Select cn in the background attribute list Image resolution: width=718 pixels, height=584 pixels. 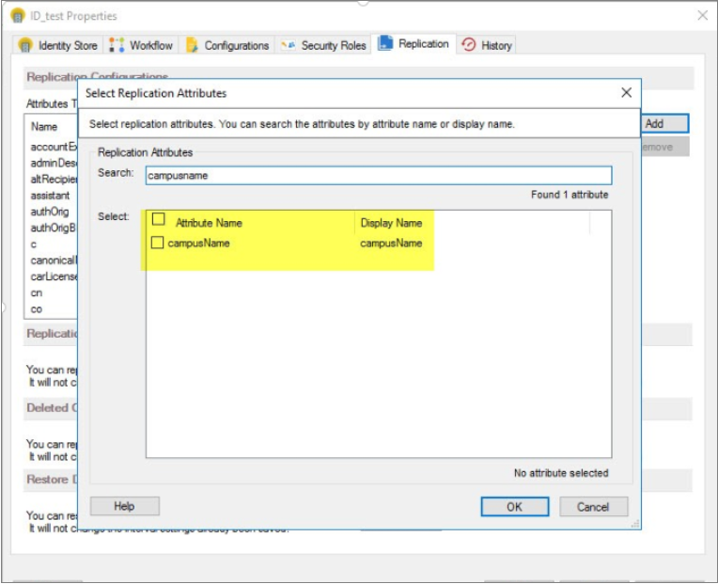[x=36, y=292]
